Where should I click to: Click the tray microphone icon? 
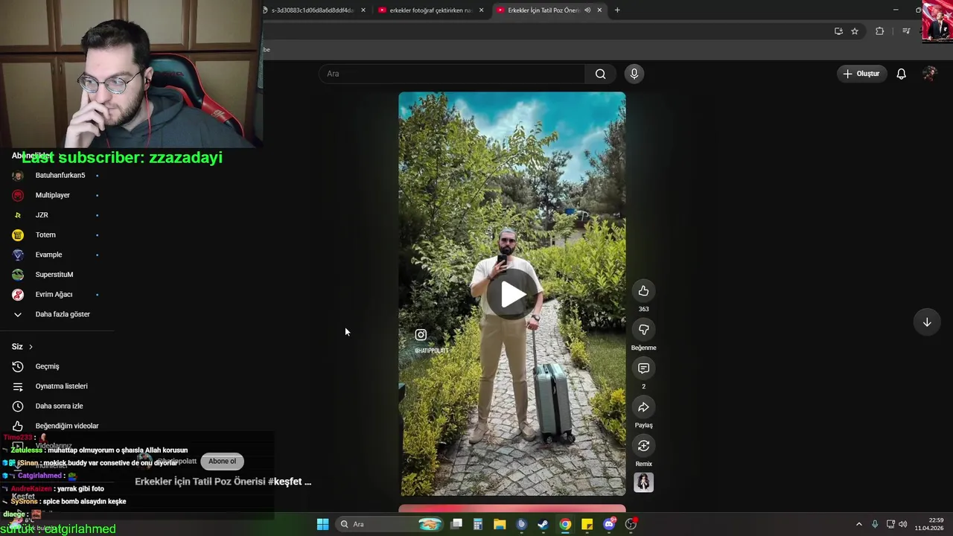click(x=875, y=524)
